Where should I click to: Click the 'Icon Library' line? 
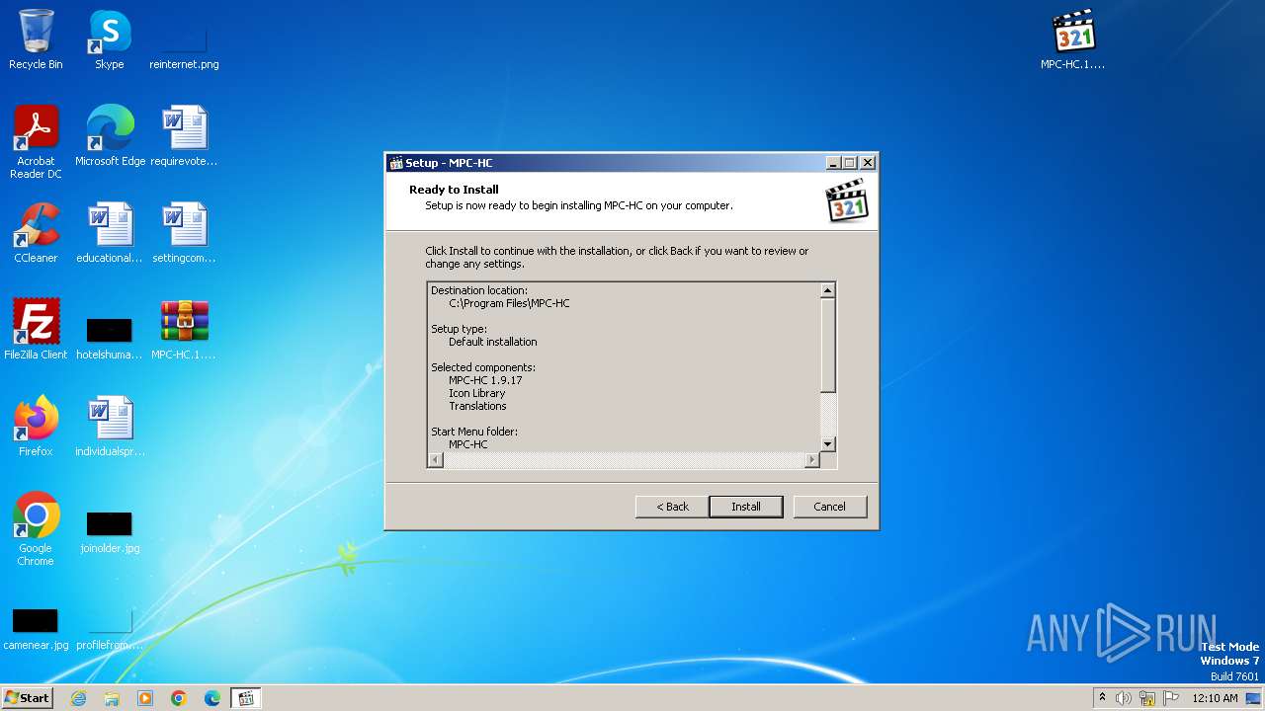click(477, 393)
